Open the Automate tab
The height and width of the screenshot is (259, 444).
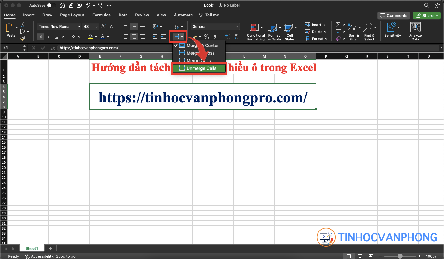tap(183, 15)
